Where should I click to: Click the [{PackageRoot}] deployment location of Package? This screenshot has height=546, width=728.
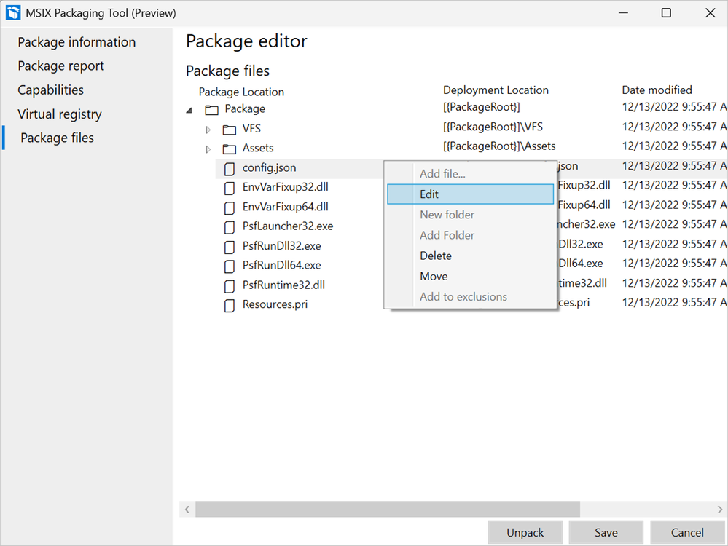(482, 107)
